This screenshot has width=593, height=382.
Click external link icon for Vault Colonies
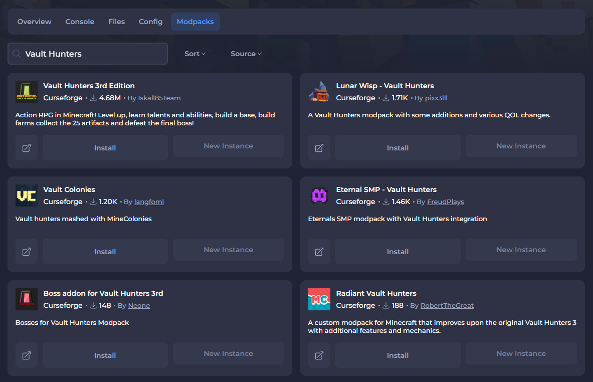coord(27,252)
